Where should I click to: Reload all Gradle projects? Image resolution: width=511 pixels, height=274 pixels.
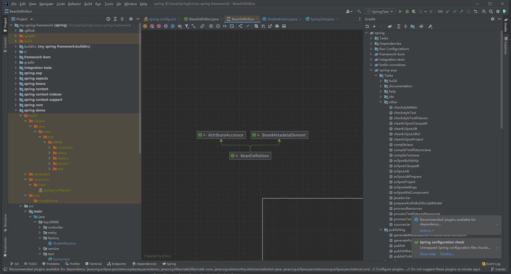367,26
